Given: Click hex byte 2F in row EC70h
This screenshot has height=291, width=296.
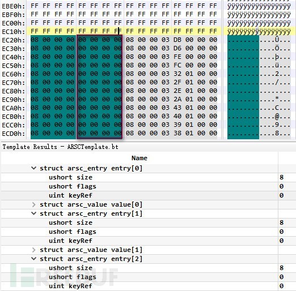Looking at the screenshot, I should click(177, 82).
